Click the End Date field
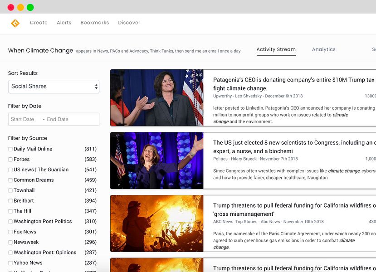This screenshot has height=272, width=376. [x=58, y=119]
